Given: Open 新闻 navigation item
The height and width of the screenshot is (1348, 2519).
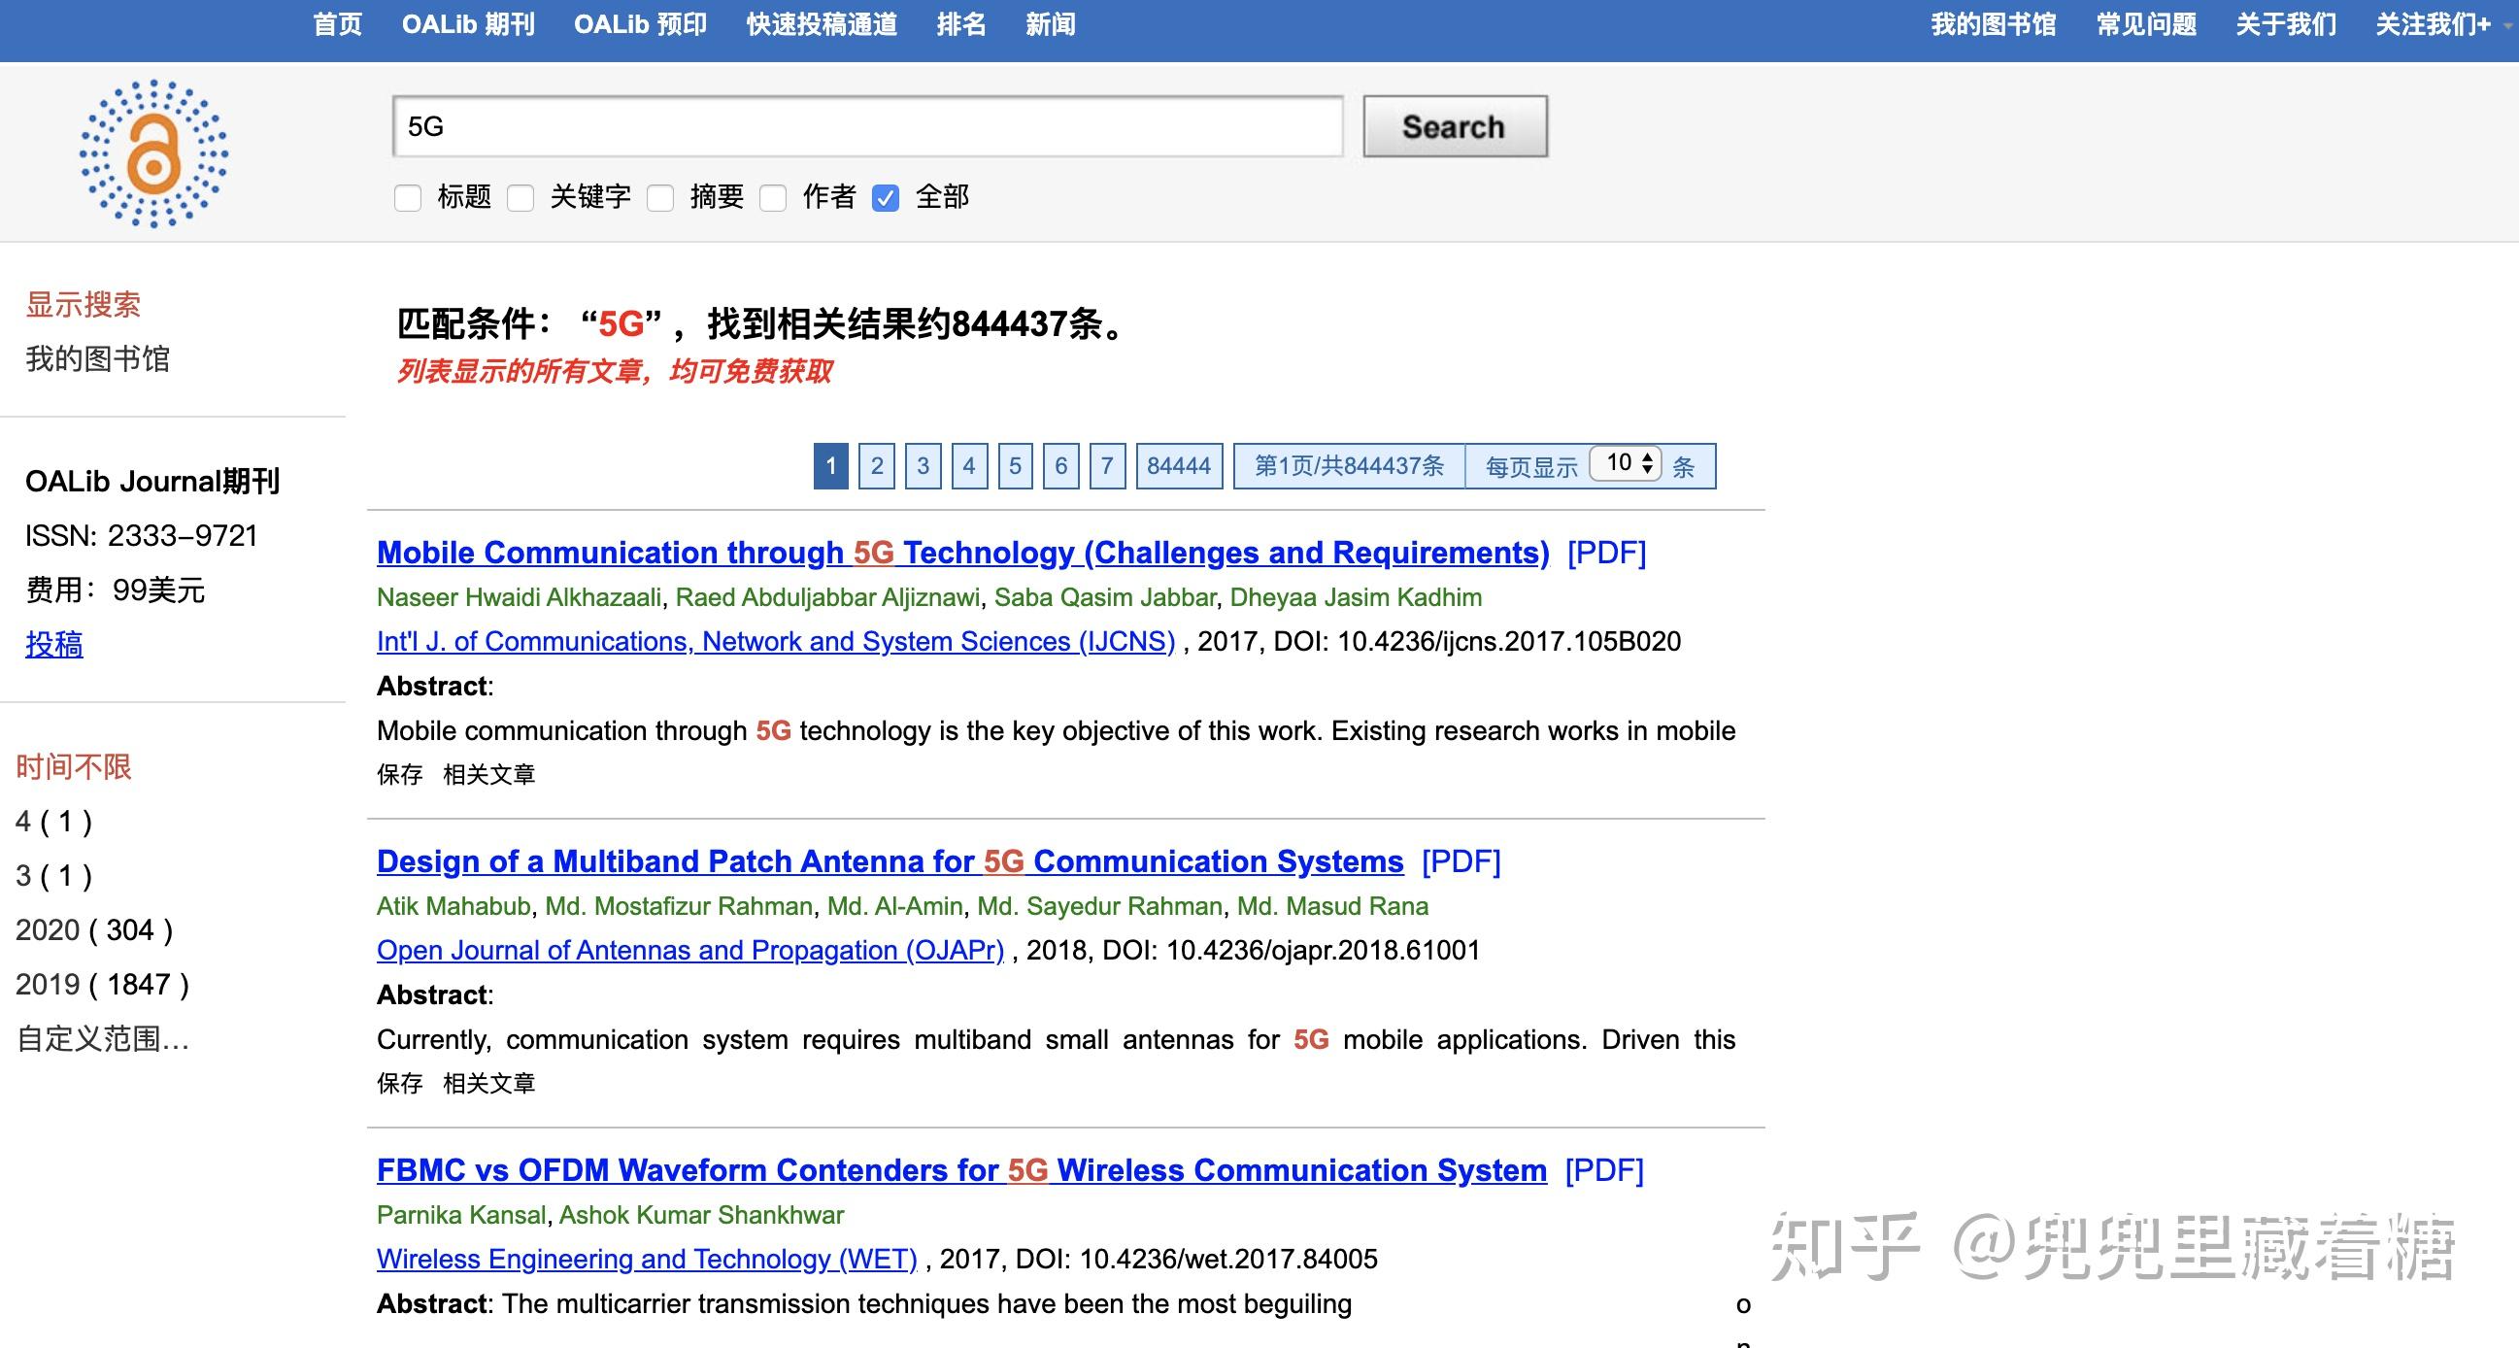Looking at the screenshot, I should click(x=1051, y=24).
